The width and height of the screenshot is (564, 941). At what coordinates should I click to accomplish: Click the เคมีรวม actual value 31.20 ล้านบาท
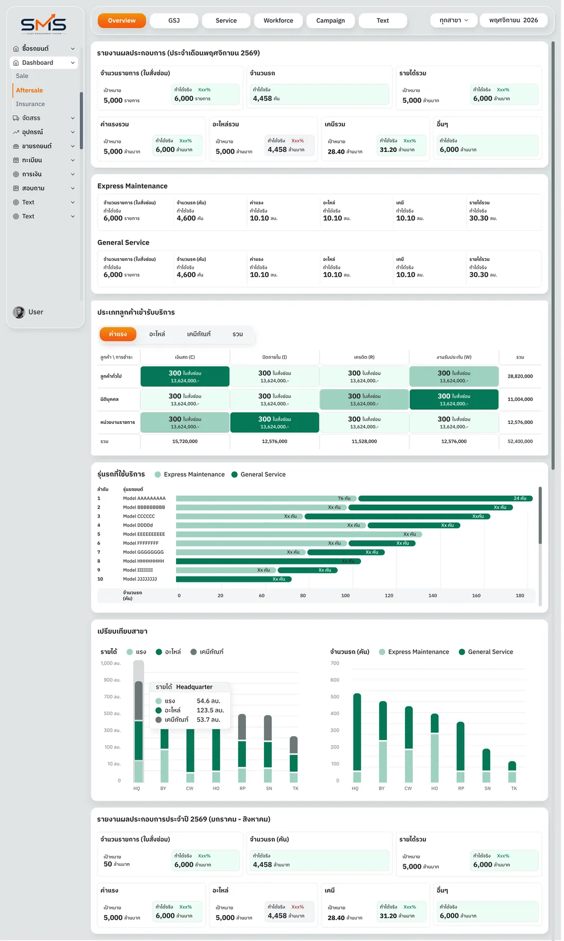[397, 150]
